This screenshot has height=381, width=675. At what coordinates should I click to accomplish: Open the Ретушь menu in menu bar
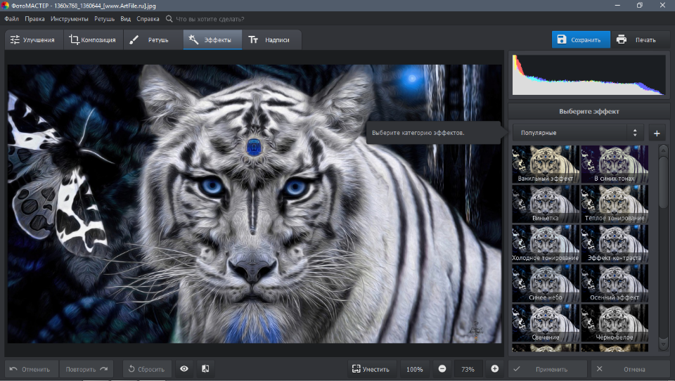(105, 19)
